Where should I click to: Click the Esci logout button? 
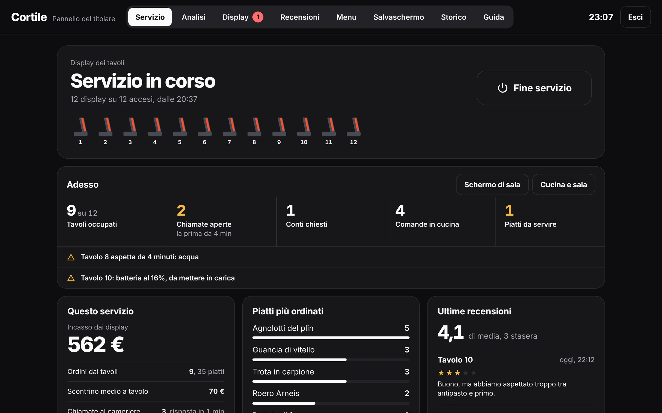click(635, 17)
